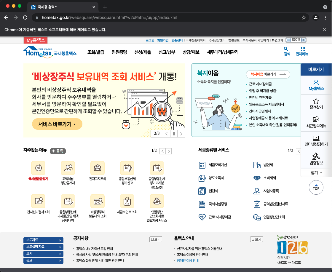Open 연말정산 간소화자료 일괄제공 서비스 icon
This screenshot has width=332, height=272.
pyautogui.click(x=157, y=201)
